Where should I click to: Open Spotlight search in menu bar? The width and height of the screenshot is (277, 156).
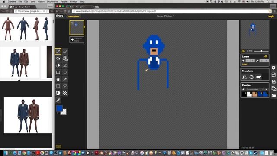click(268, 2)
